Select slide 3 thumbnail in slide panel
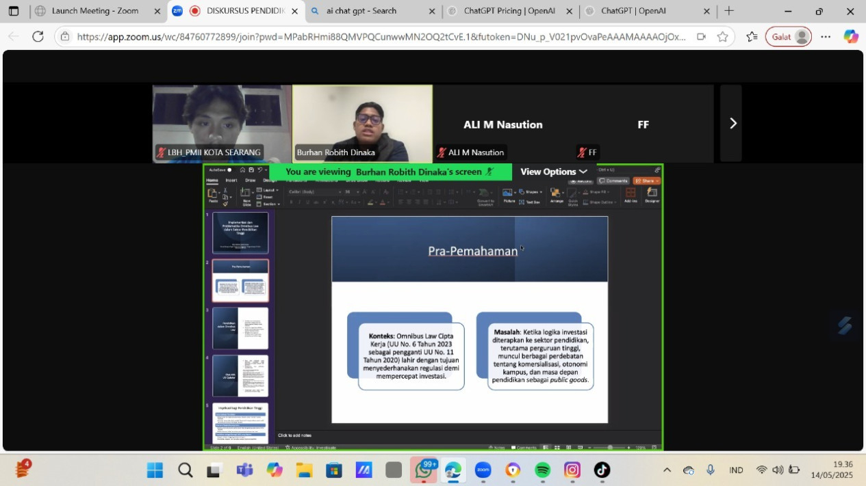Viewport: 866px width, 486px height. (240, 328)
